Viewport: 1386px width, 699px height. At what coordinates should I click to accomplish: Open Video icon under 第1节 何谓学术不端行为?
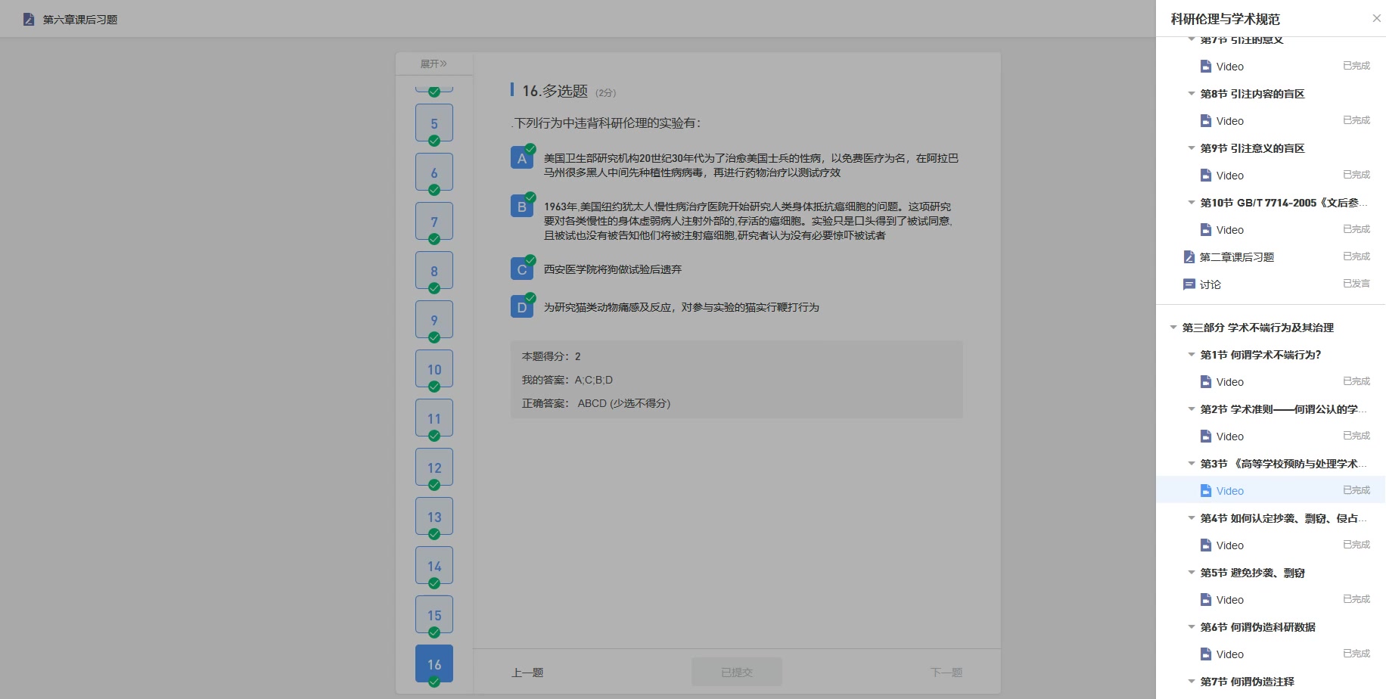(1206, 382)
